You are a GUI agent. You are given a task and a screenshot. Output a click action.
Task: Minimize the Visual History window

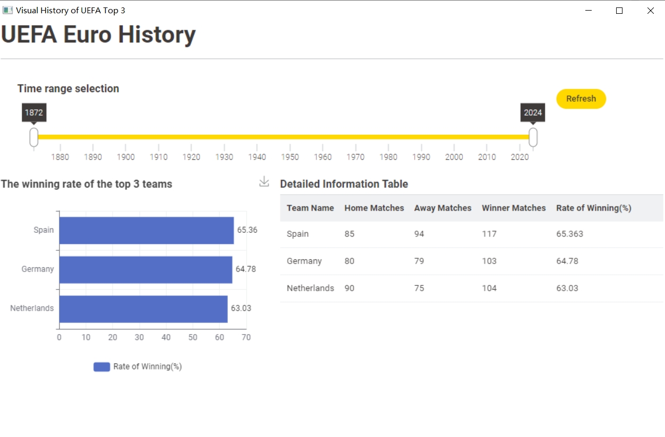pyautogui.click(x=588, y=11)
